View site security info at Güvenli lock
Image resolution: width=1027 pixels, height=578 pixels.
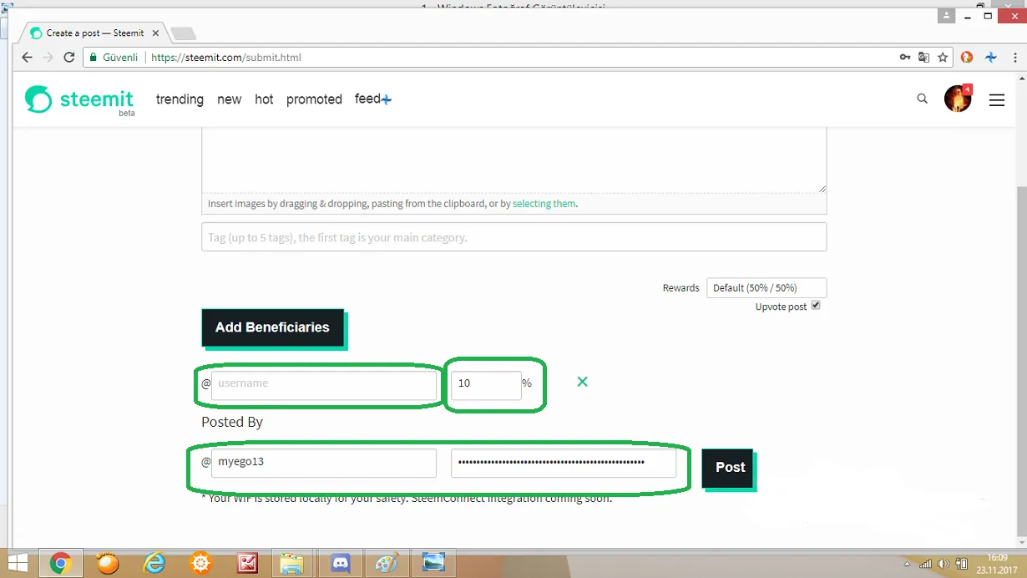pyautogui.click(x=113, y=58)
